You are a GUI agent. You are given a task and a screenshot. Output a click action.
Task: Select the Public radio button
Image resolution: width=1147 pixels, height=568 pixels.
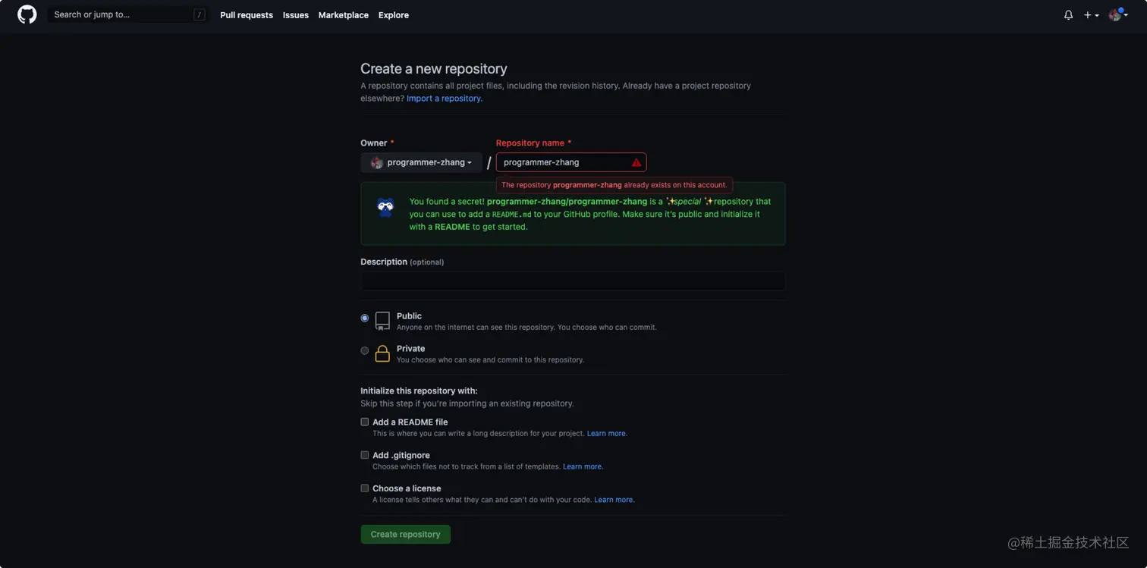[365, 319]
